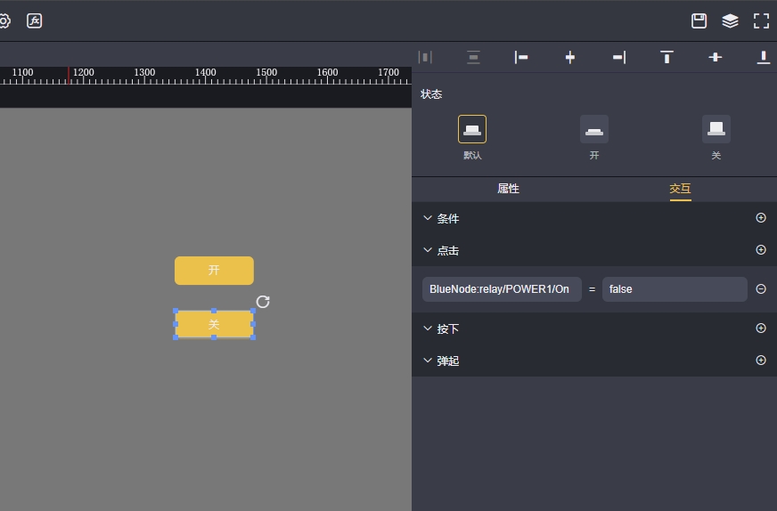Switch to the 属性 tab

click(x=508, y=189)
